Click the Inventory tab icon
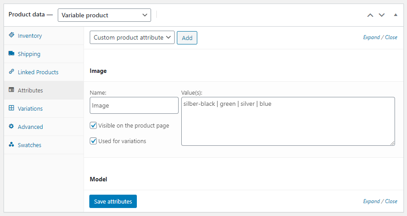 coord(12,35)
